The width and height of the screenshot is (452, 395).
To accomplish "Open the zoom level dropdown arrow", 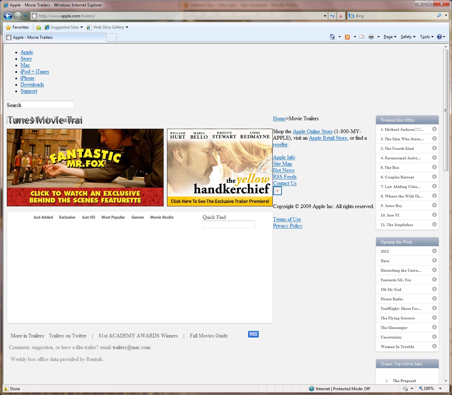I will click(x=440, y=389).
